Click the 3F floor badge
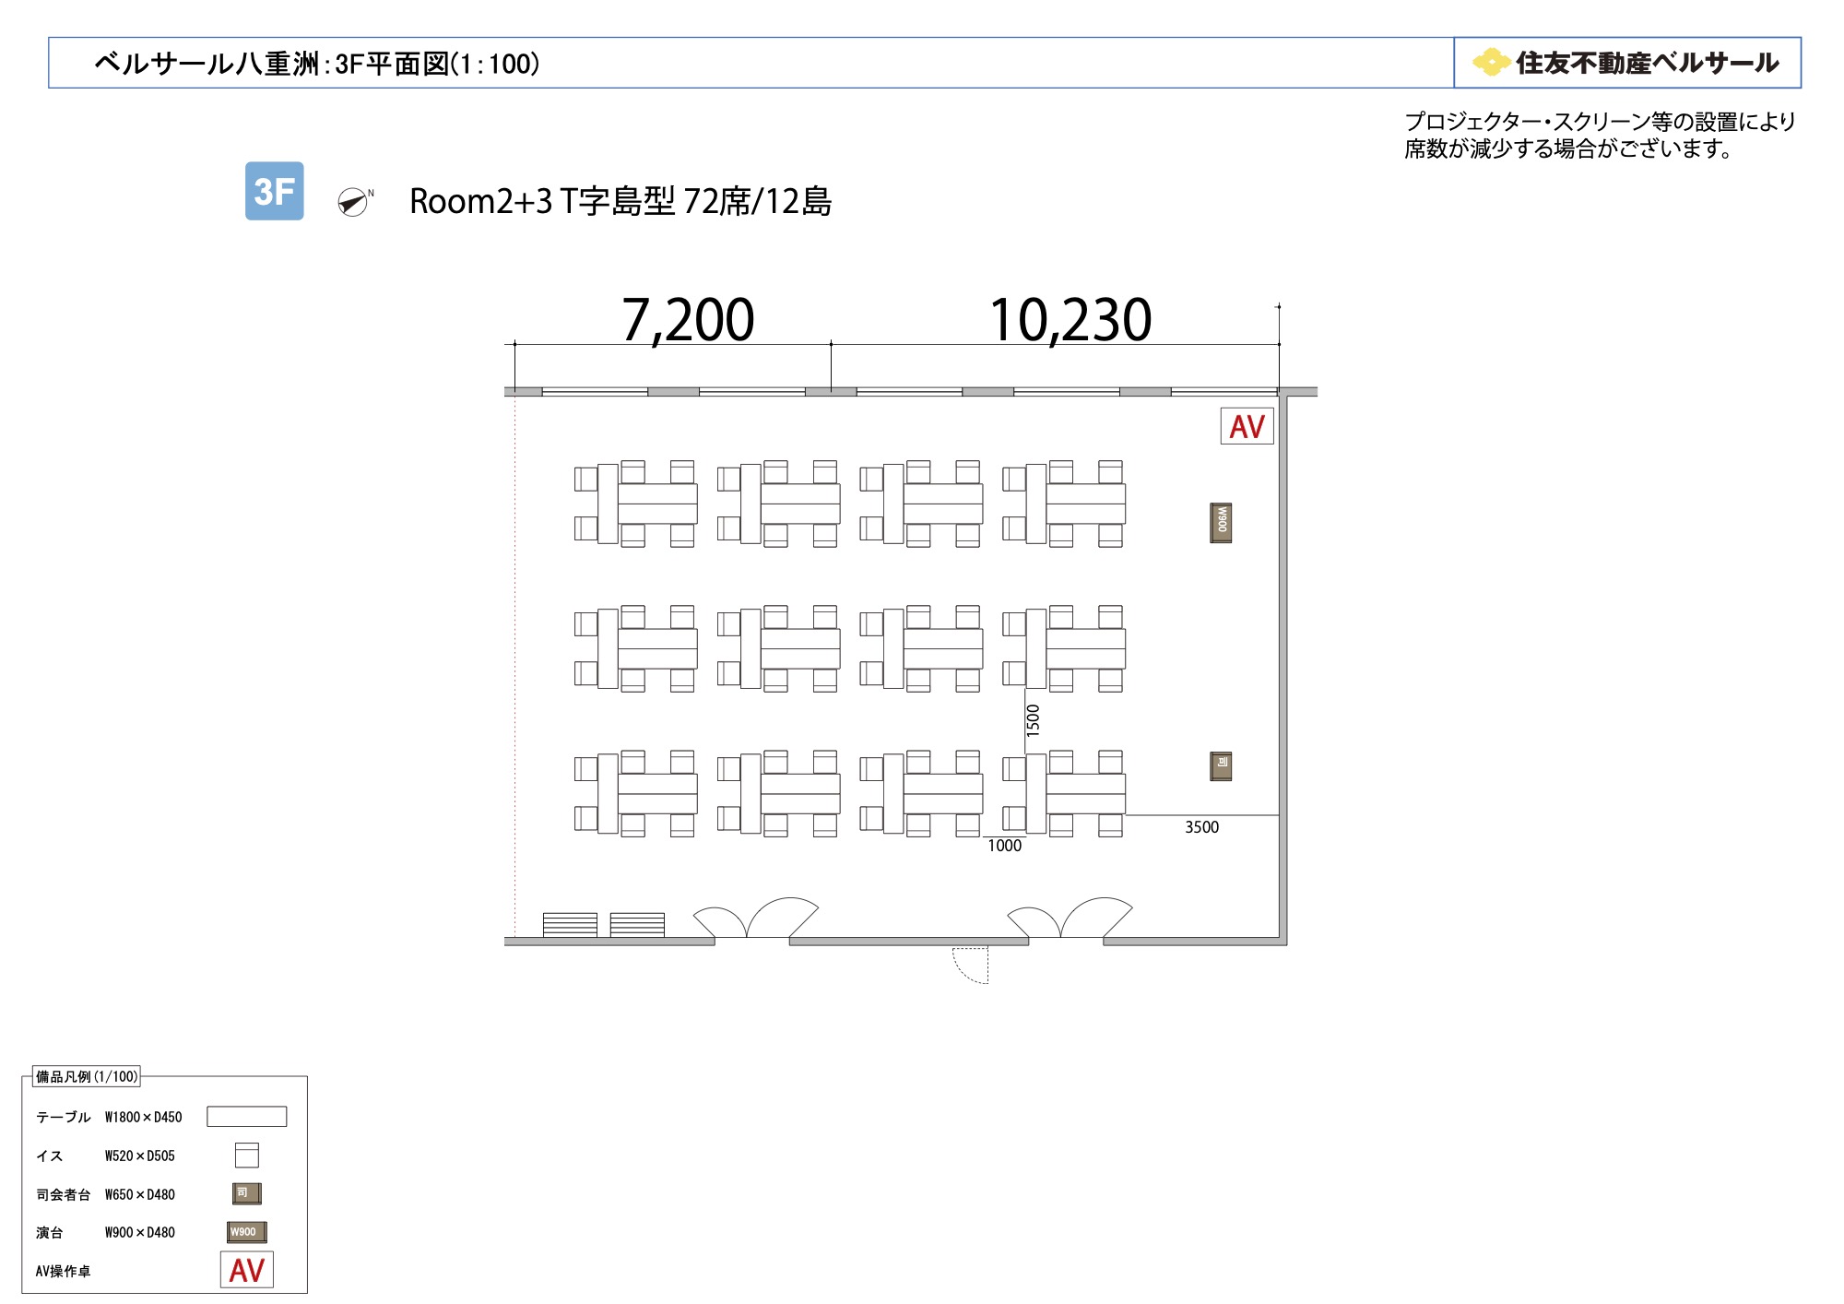 [274, 191]
